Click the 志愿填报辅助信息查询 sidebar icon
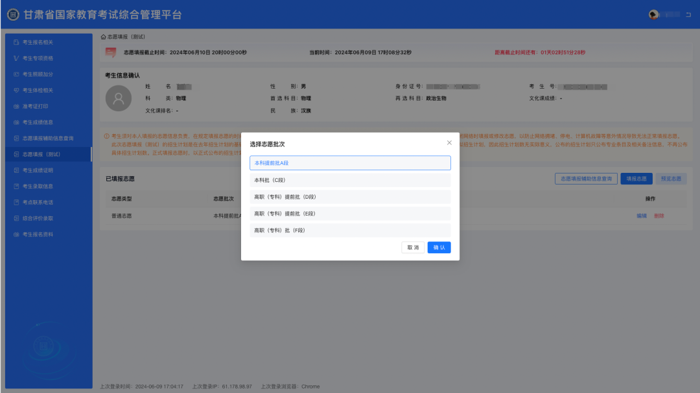The height and width of the screenshot is (393, 700). coord(16,139)
